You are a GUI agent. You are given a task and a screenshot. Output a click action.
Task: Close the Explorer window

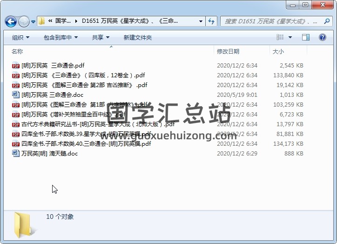click(323, 5)
